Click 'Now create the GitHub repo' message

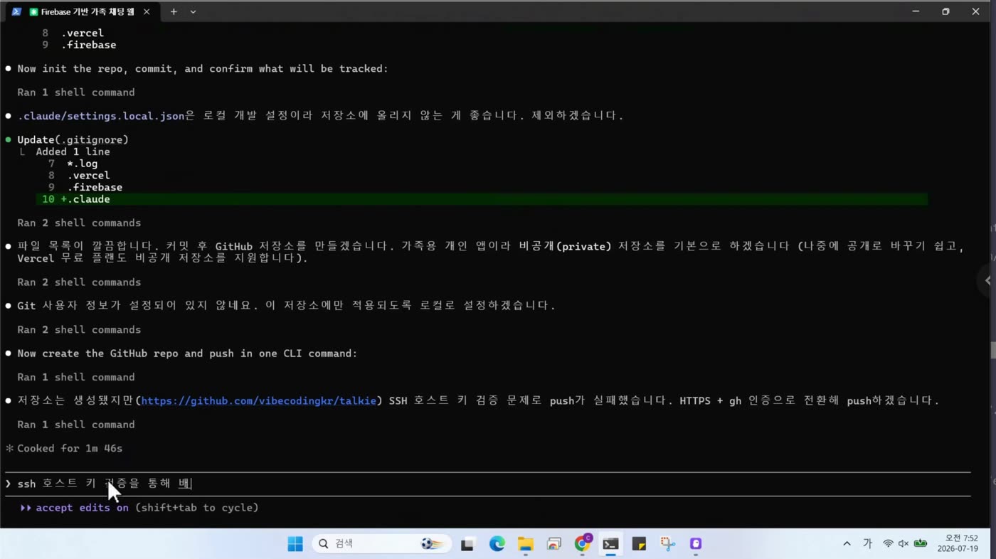pyautogui.click(x=187, y=353)
